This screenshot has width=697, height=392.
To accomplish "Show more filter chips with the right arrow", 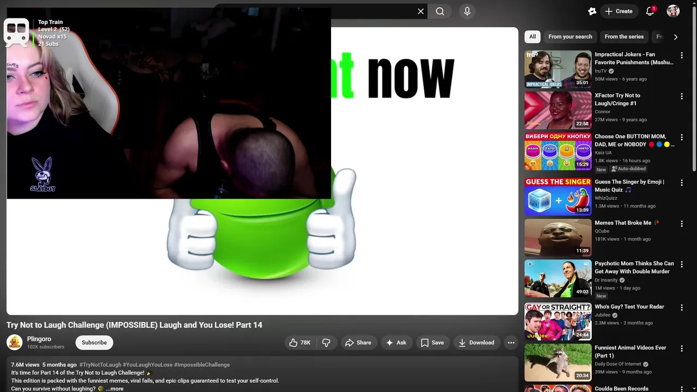I will click(676, 36).
